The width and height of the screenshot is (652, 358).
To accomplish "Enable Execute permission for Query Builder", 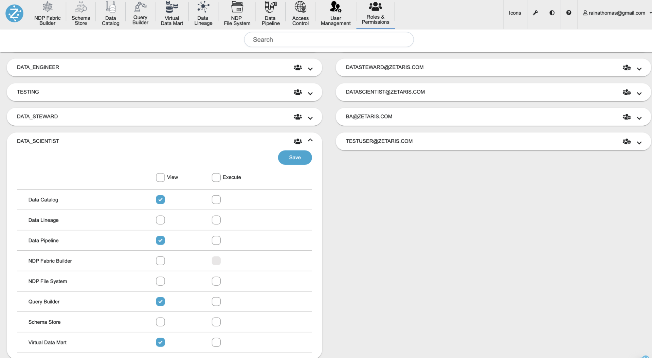I will 216,302.
